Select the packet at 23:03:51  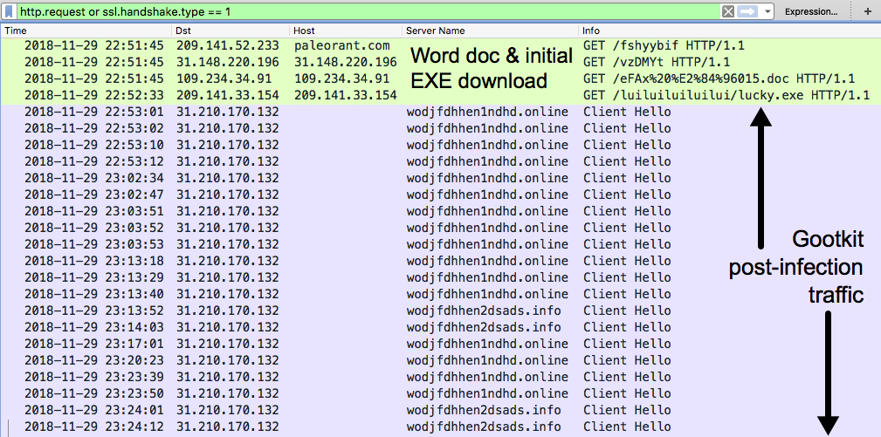tap(440, 211)
